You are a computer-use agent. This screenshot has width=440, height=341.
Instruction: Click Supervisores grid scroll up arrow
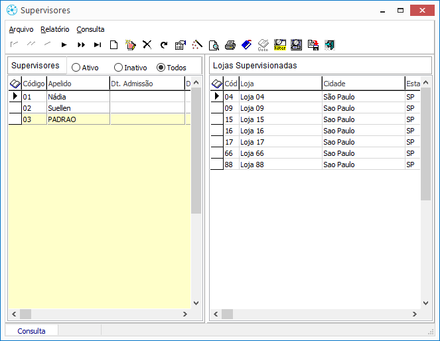[x=196, y=82]
